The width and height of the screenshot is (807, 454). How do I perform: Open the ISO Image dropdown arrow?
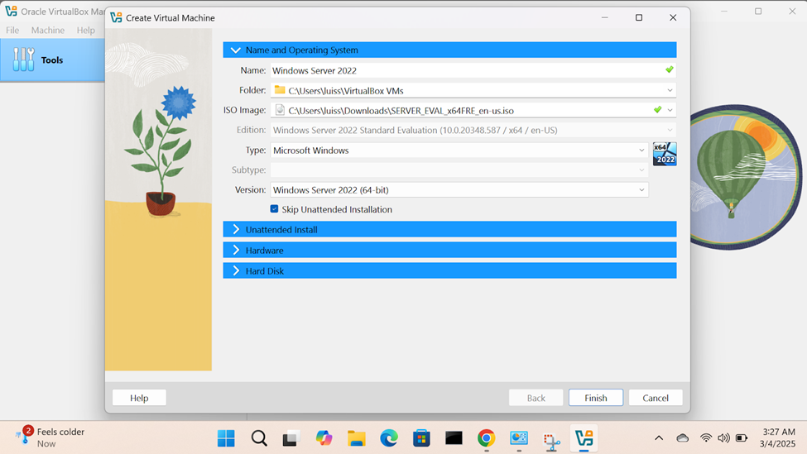click(670, 110)
